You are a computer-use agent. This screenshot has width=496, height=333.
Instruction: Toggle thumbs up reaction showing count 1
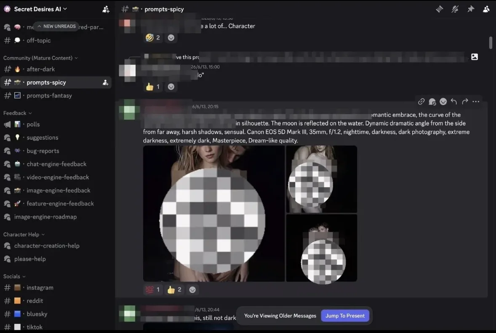153,87
